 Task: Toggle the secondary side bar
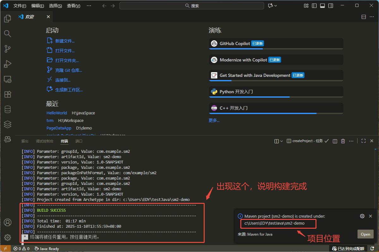coord(331,6)
